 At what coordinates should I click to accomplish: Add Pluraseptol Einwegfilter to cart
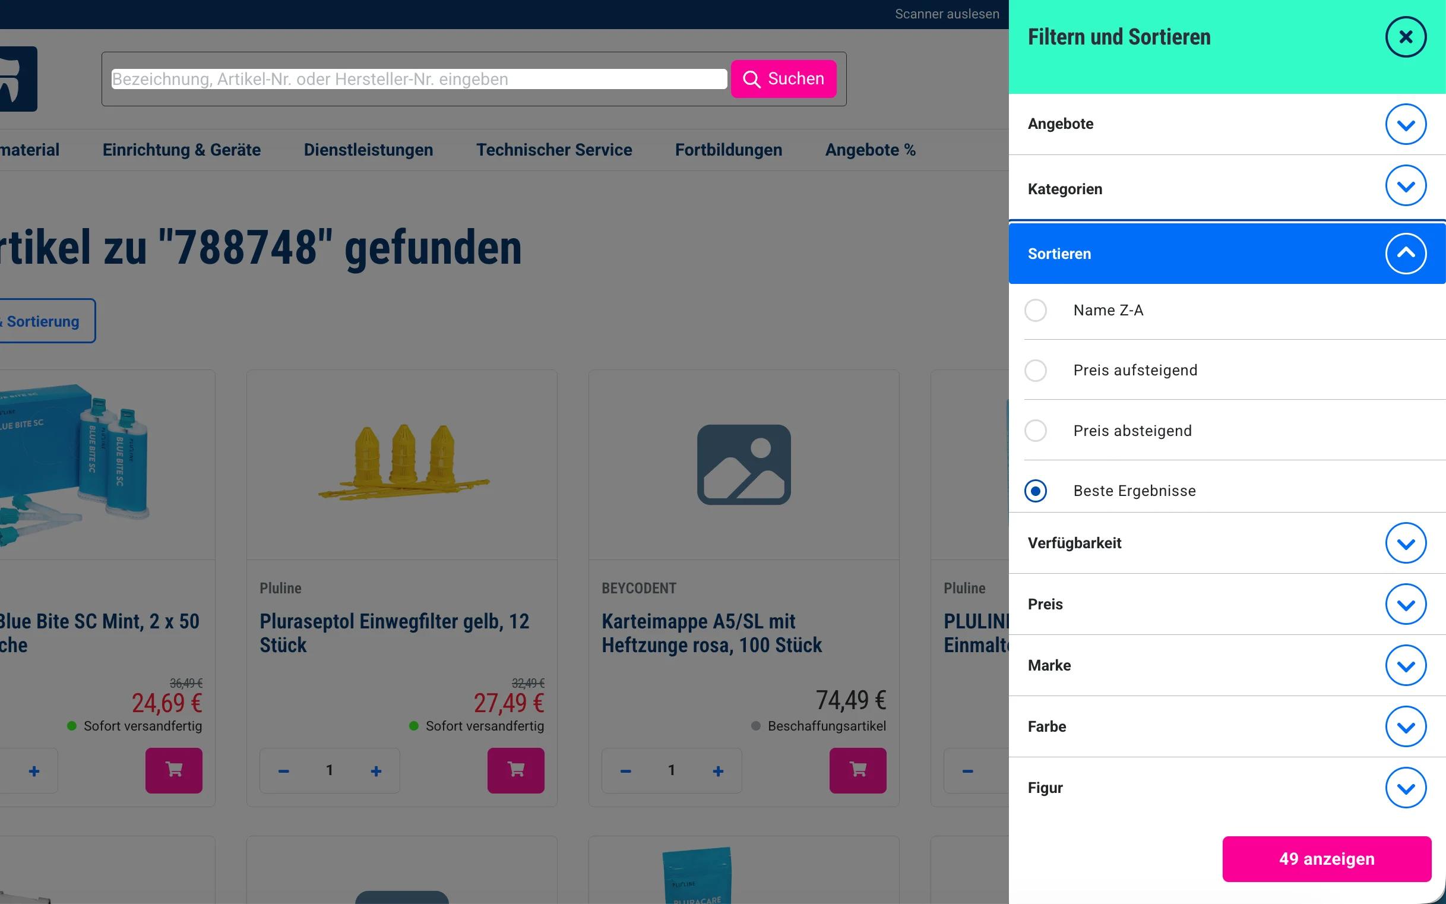pyautogui.click(x=516, y=770)
